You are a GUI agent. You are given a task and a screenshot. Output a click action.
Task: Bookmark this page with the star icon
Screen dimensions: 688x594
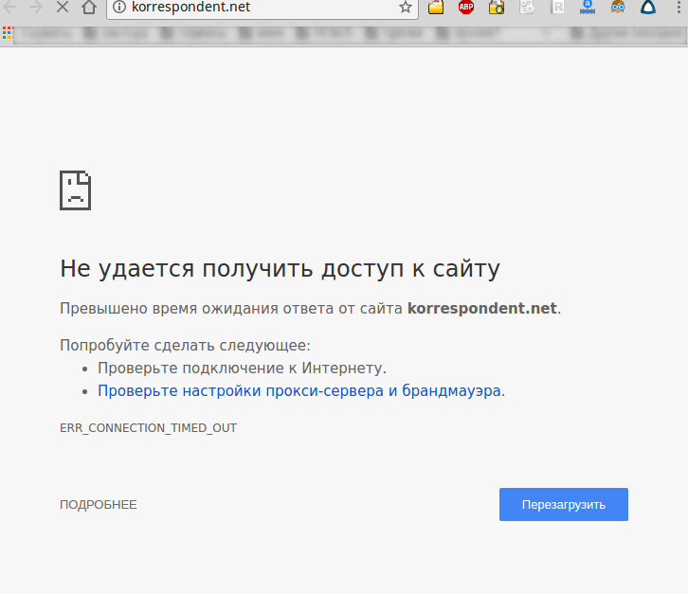406,7
